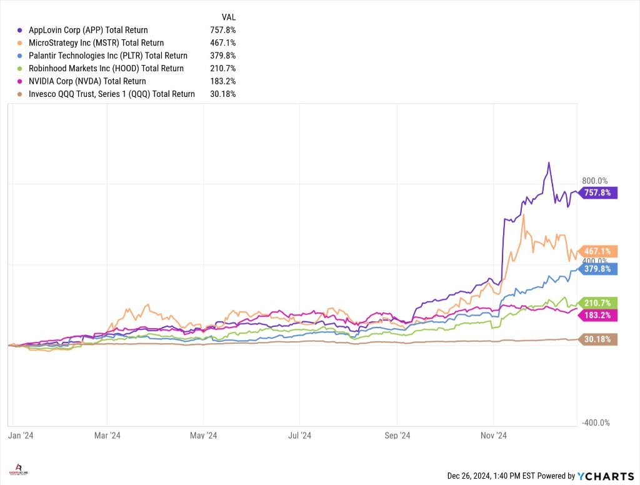Click the brown Invesco QQQ legend dot
Screen dimensions: 640x485
pos(21,94)
